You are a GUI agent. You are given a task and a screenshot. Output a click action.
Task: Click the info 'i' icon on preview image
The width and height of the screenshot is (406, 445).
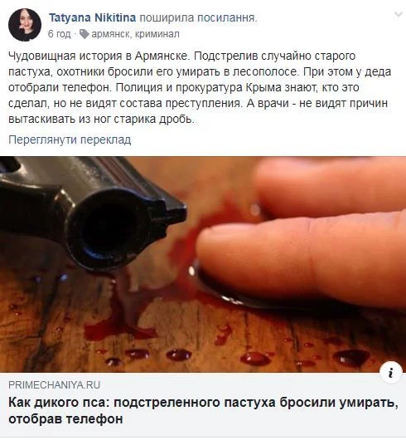391,372
